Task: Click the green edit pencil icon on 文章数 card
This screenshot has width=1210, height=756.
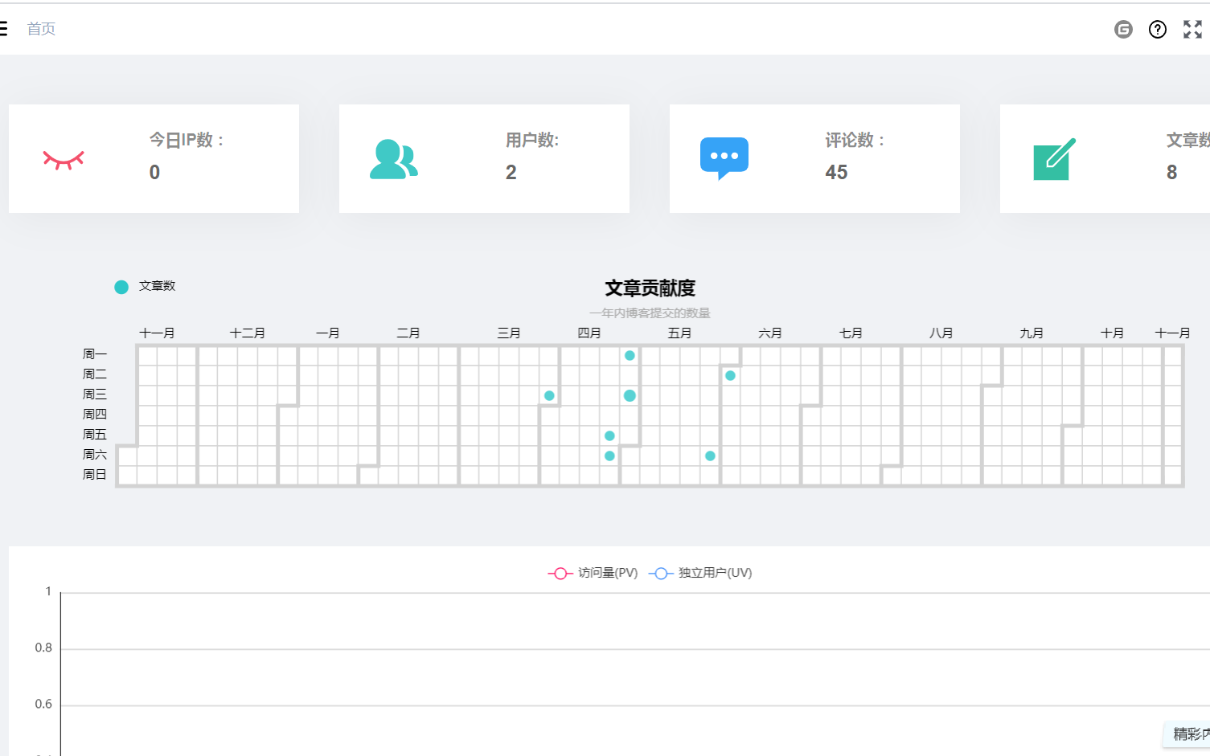Action: 1055,158
